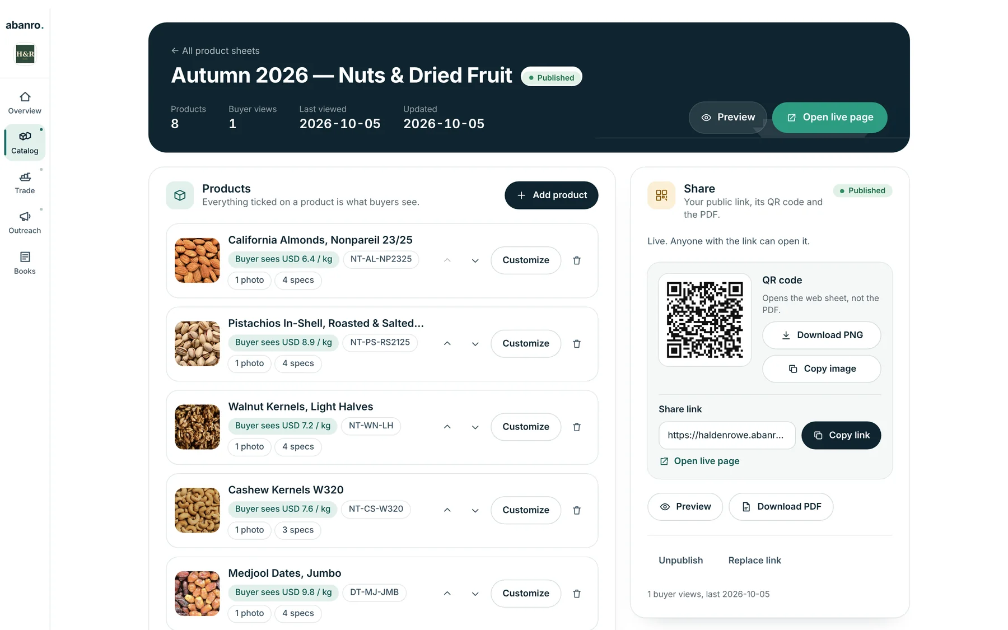1008x630 pixels.
Task: Delete Medjool Dates product with trash icon
Action: [577, 594]
